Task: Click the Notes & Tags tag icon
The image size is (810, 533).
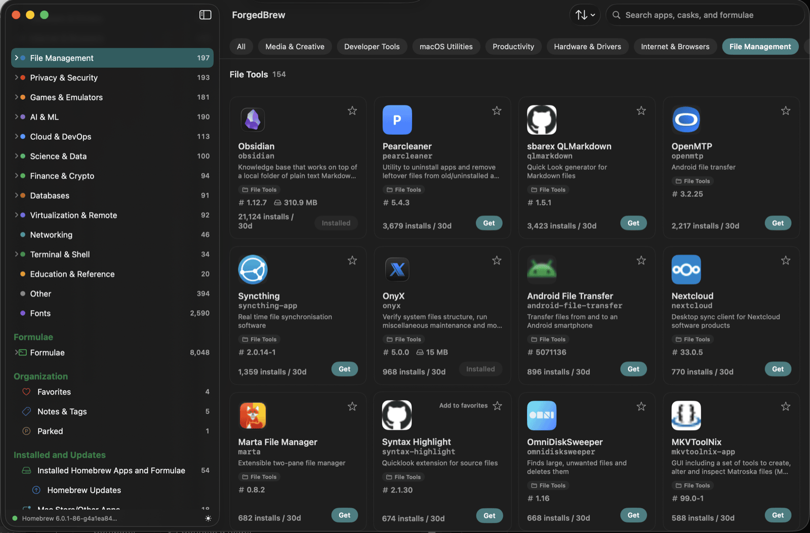Action: (x=26, y=411)
